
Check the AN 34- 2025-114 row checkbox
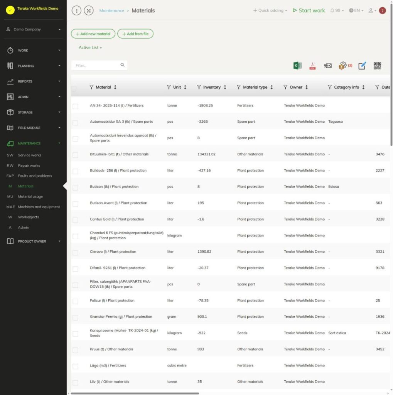(x=75, y=106)
